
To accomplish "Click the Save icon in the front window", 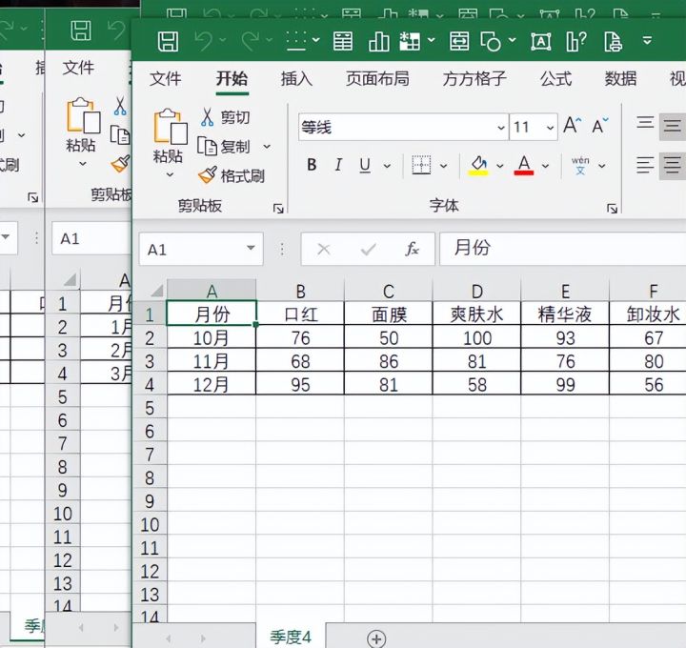I will (168, 42).
